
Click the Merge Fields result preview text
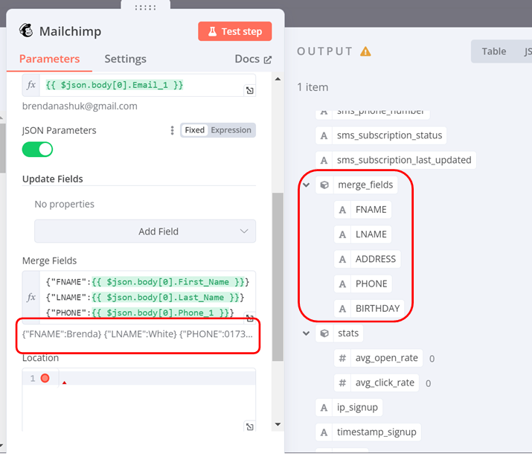pos(138,334)
